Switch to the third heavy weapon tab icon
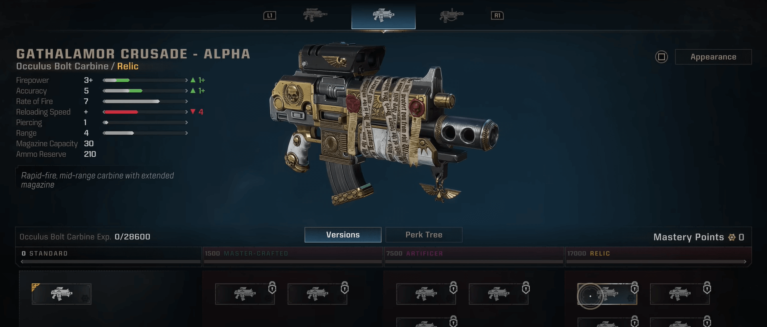This screenshot has height=327, width=767. (x=451, y=15)
